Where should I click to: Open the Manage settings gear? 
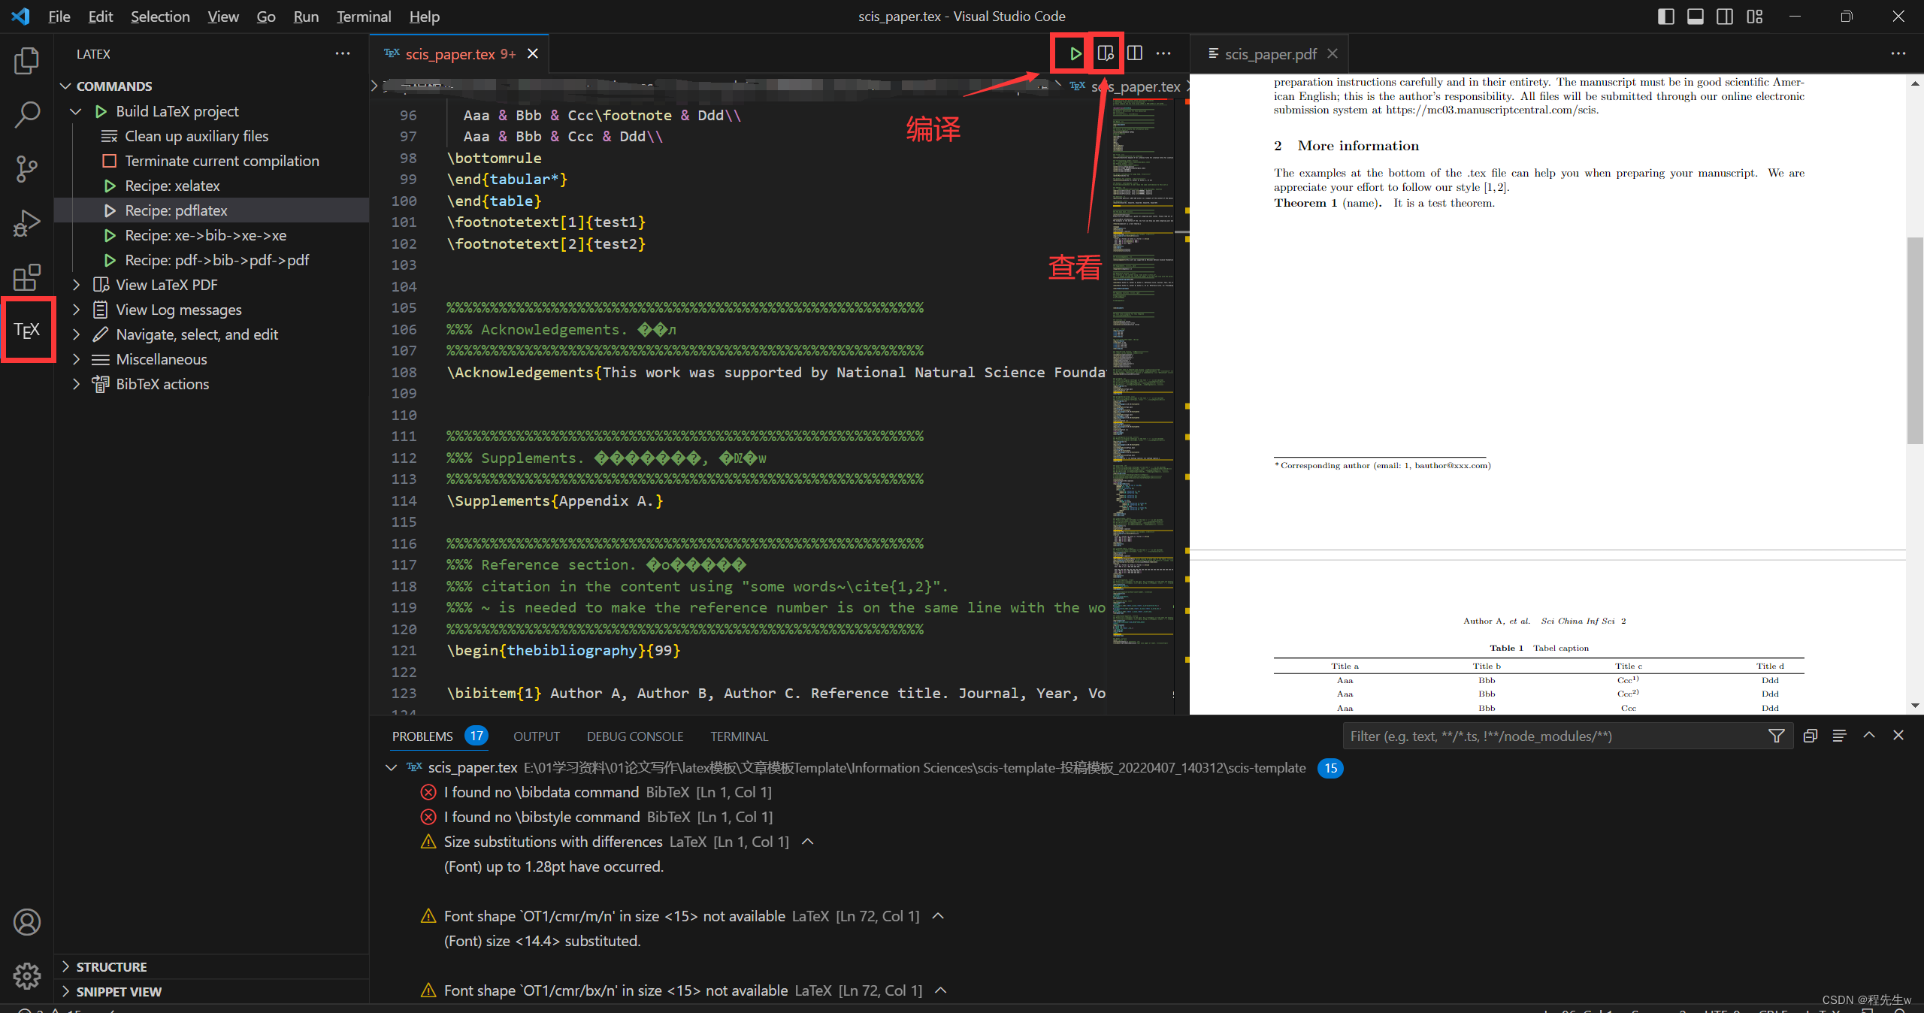coord(27,976)
